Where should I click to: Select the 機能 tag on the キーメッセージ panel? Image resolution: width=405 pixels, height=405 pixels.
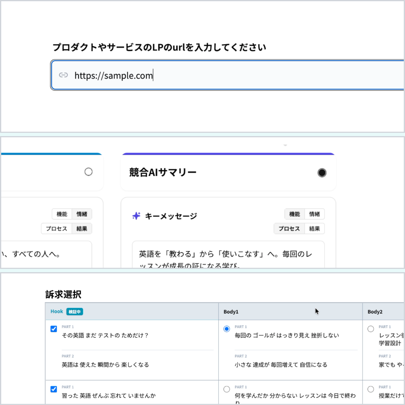[294, 214]
